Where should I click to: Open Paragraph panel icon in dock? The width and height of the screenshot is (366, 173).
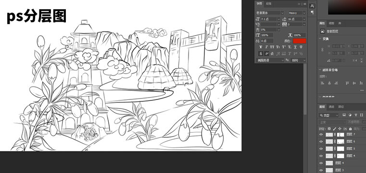coord(312,12)
